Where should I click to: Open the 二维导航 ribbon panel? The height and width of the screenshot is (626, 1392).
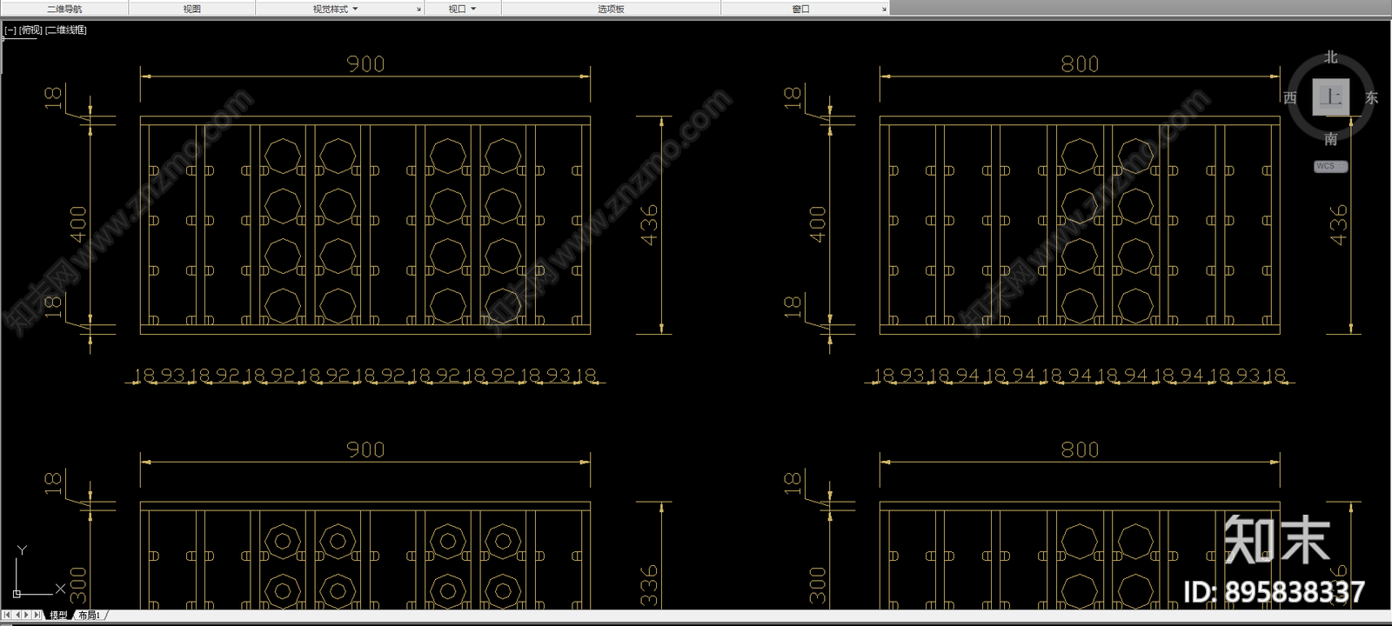[64, 9]
